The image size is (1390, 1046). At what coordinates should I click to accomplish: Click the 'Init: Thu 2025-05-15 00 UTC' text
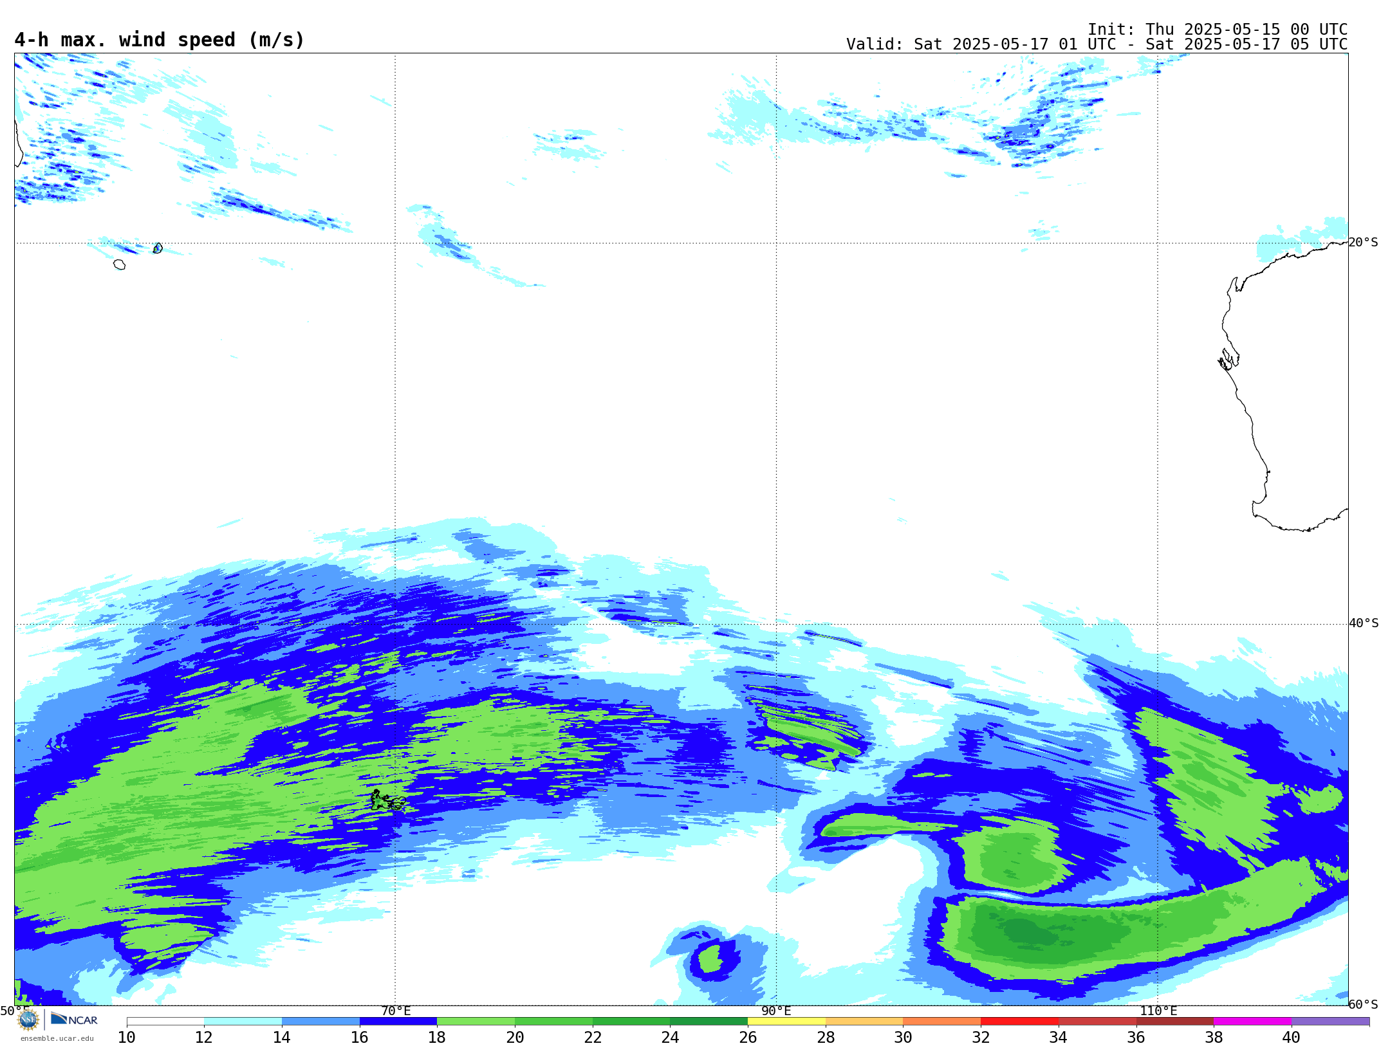tap(1218, 30)
